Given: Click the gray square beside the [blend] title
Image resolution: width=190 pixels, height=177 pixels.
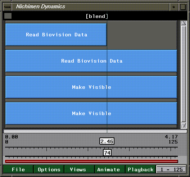Looking at the screenshot, I should tap(8, 16).
